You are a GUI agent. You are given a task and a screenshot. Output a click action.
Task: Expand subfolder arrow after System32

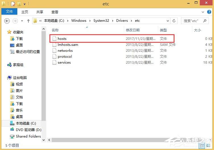pyautogui.click(x=113, y=21)
